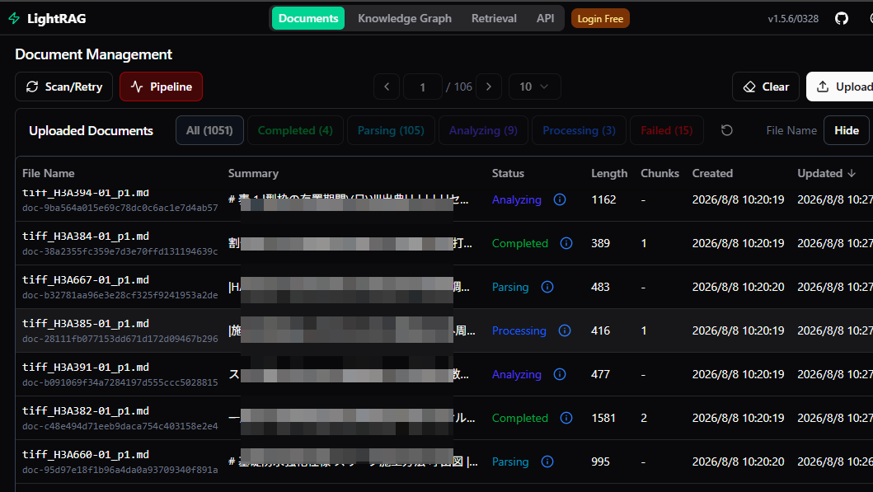Filter documents by Failed (15)
Screen dimensions: 873x492
click(x=666, y=130)
